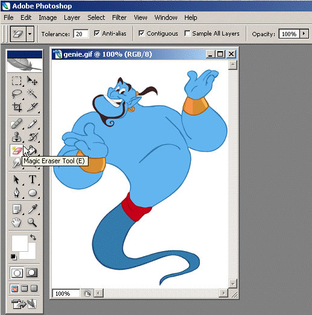Switch to Quick Mask mode
This screenshot has height=315, width=312.
[x=32, y=273]
